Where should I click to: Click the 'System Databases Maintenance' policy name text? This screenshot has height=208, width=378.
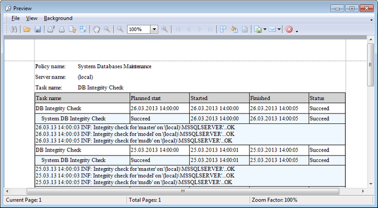tap(114, 66)
